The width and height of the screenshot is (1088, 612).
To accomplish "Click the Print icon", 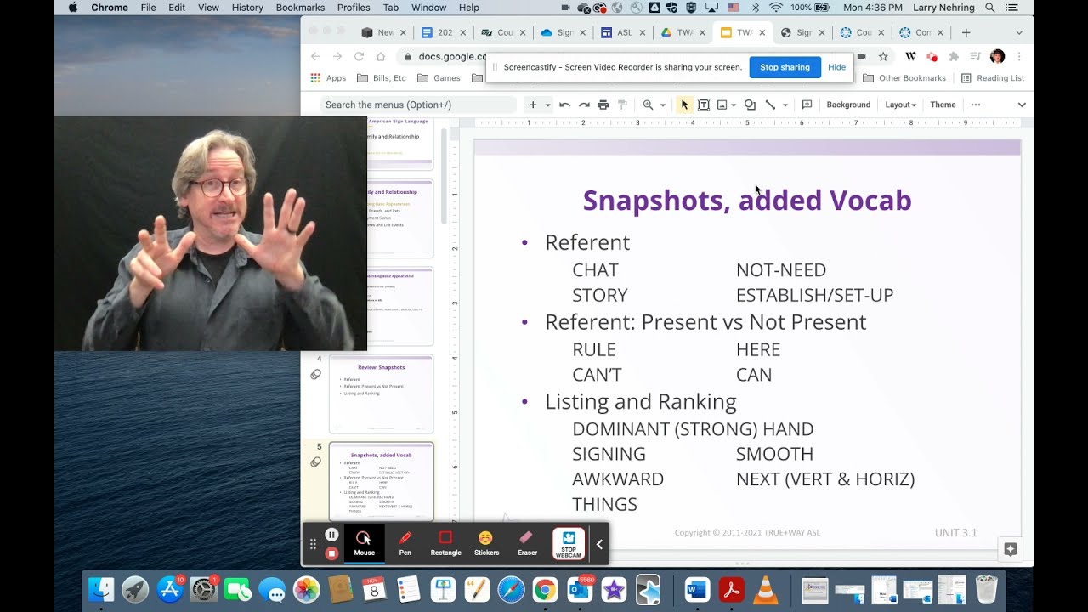I will (x=603, y=105).
